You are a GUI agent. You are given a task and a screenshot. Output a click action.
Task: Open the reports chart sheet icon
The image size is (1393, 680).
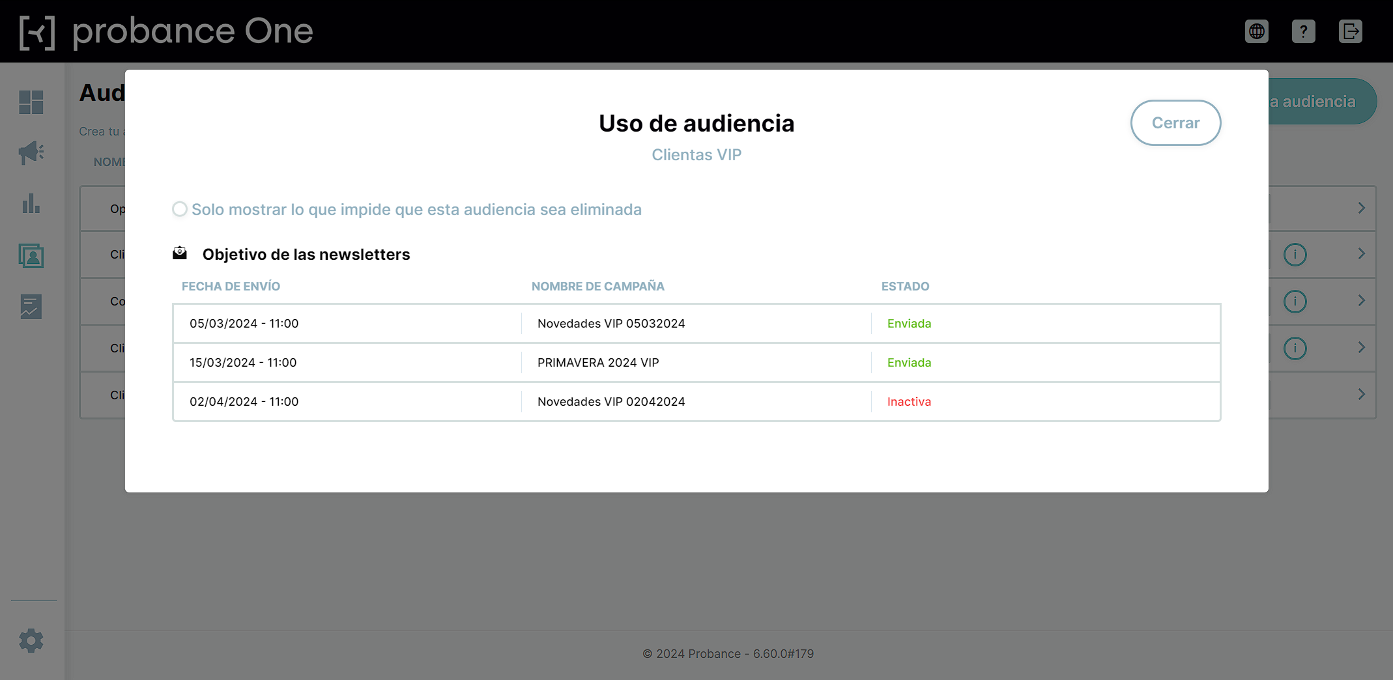pos(31,306)
